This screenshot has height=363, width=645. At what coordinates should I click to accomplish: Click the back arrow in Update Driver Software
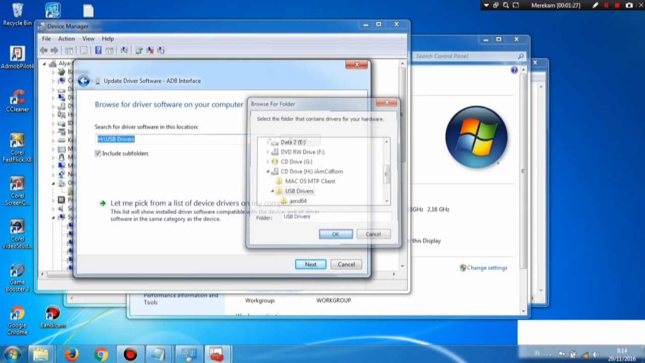(x=84, y=81)
